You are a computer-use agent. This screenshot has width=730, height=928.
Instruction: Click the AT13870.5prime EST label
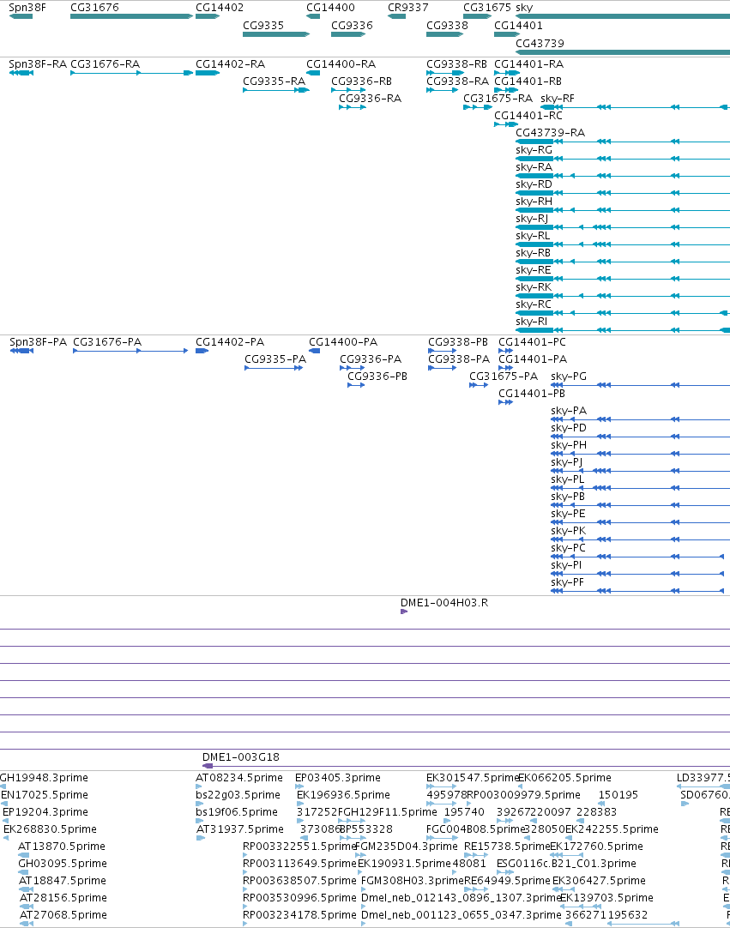pyautogui.click(x=62, y=847)
